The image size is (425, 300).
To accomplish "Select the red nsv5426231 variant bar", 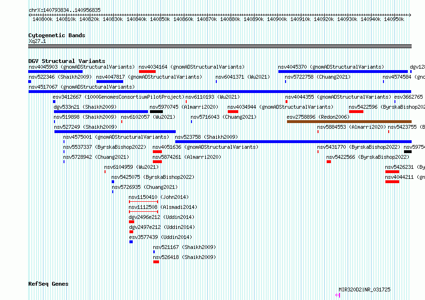I will tap(392, 172).
